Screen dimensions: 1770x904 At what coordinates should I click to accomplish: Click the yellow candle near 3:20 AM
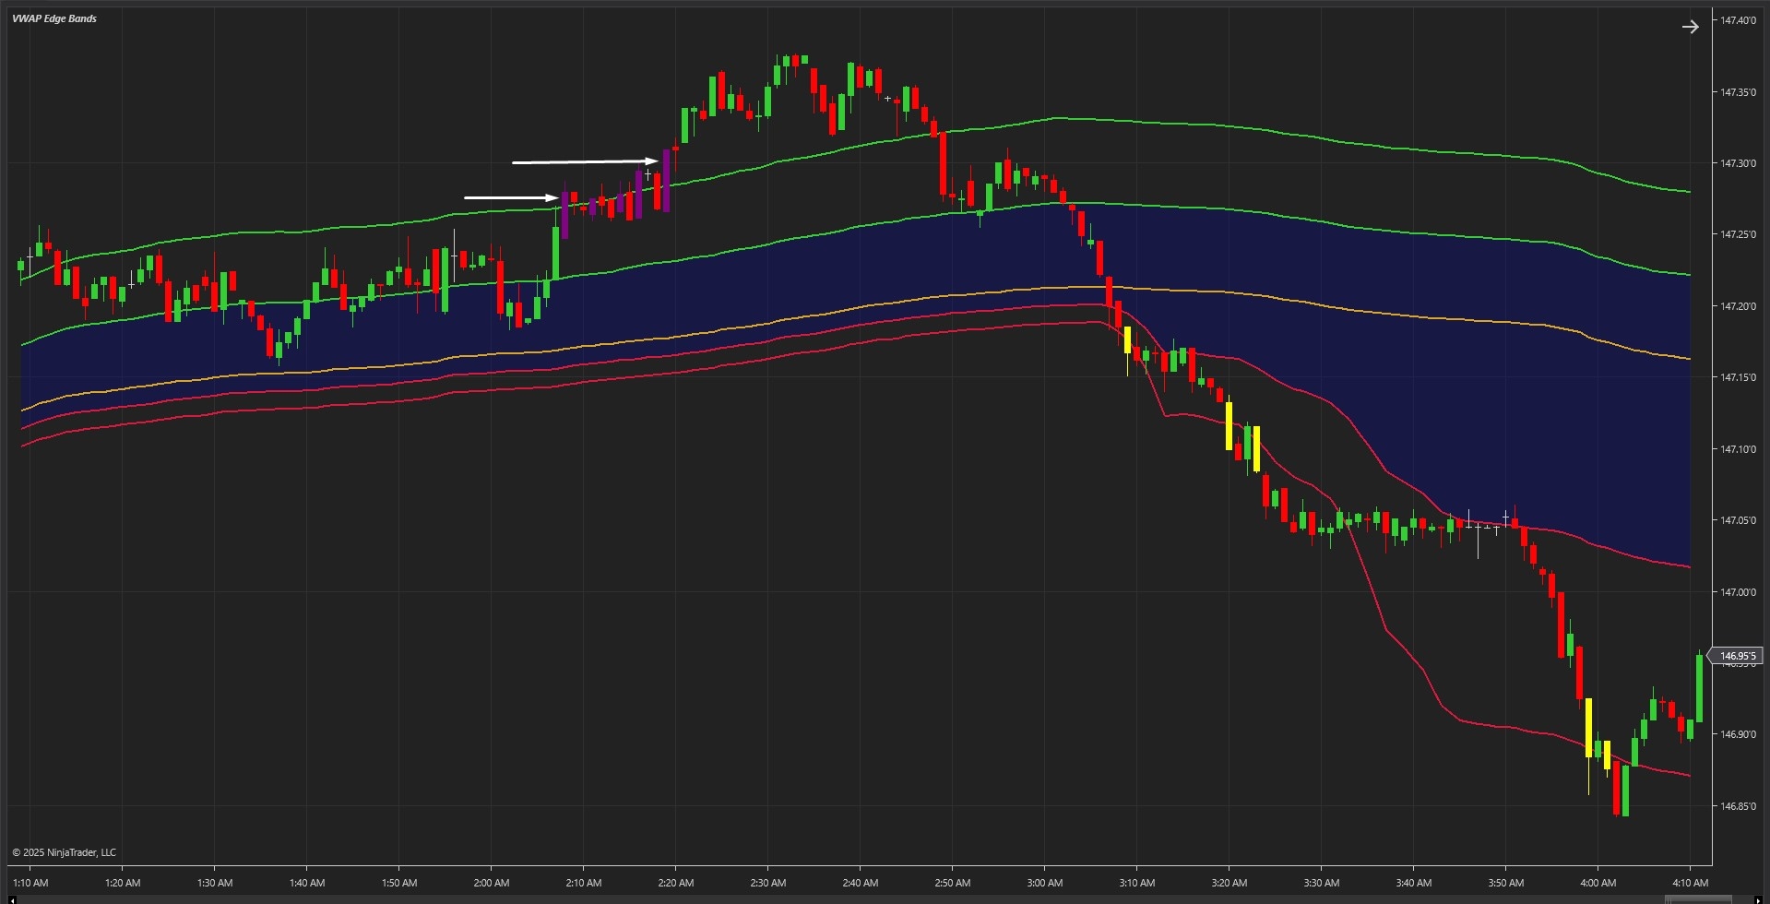point(1230,426)
